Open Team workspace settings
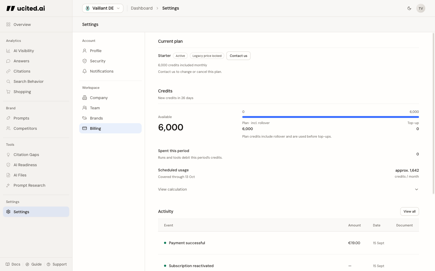Viewport: 435px width, 271px height. tap(110, 108)
